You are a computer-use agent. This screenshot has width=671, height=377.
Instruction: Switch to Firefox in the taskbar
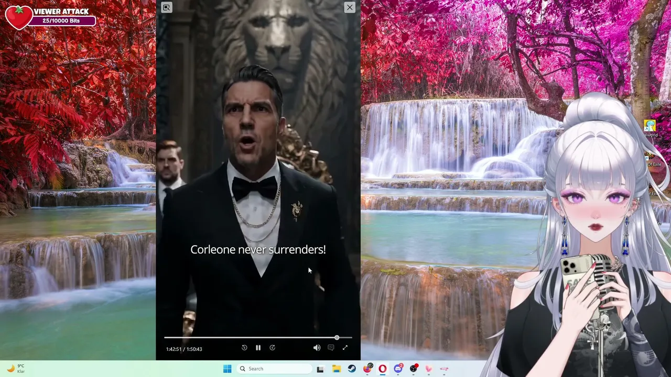(367, 368)
